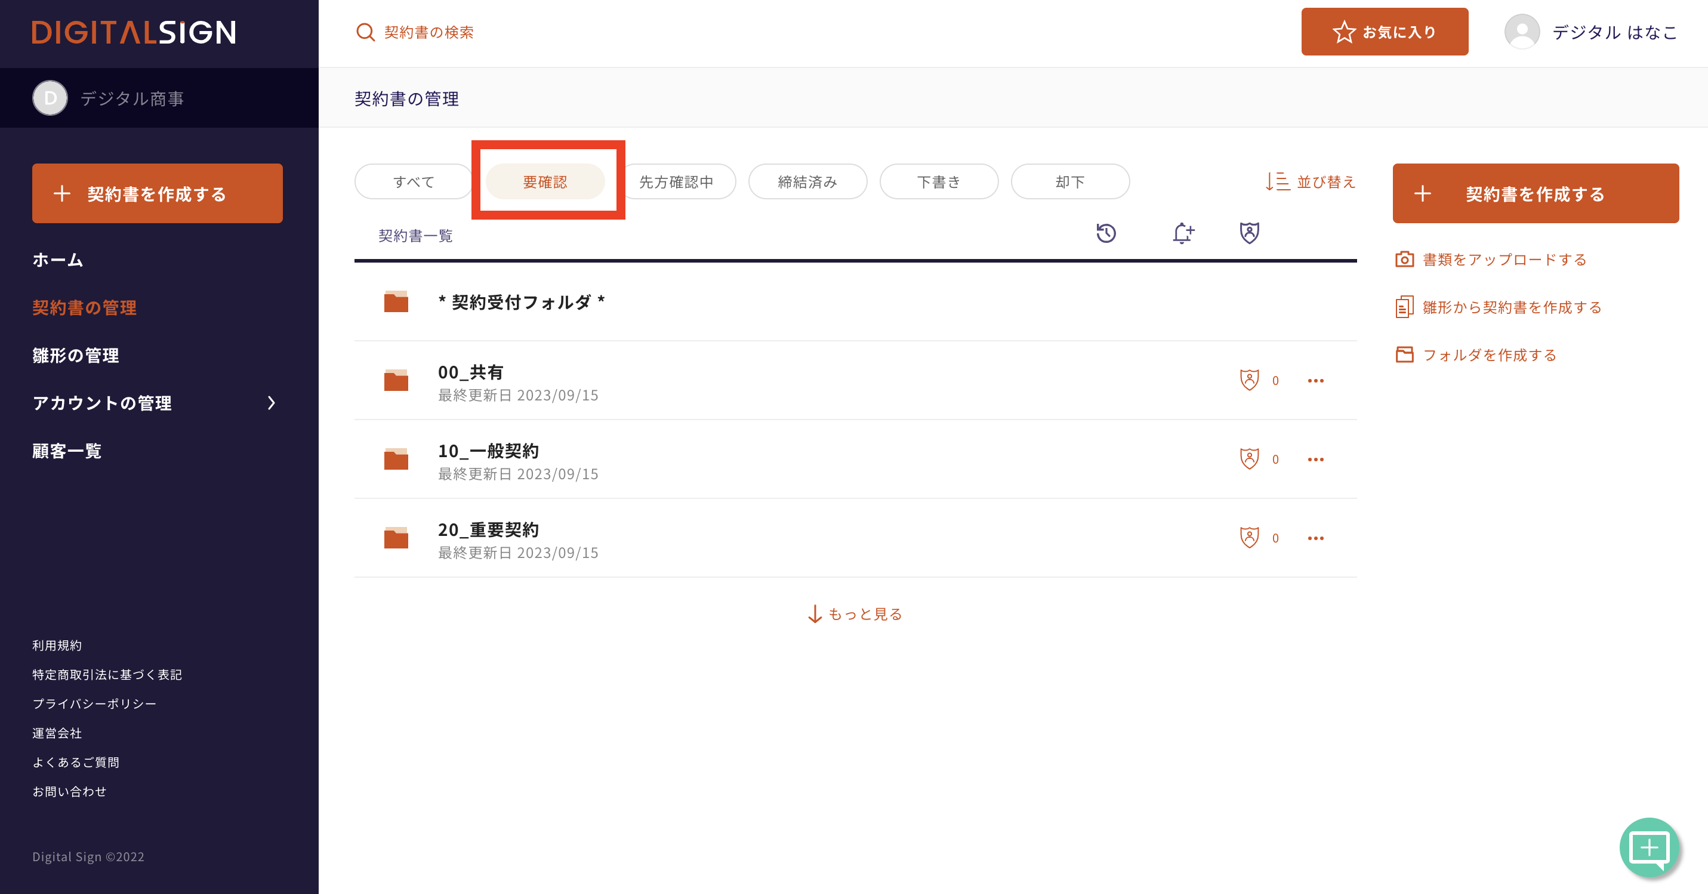Viewport: 1708px width, 894px height.
Task: Click the history clock icon in list header
Action: (x=1106, y=233)
